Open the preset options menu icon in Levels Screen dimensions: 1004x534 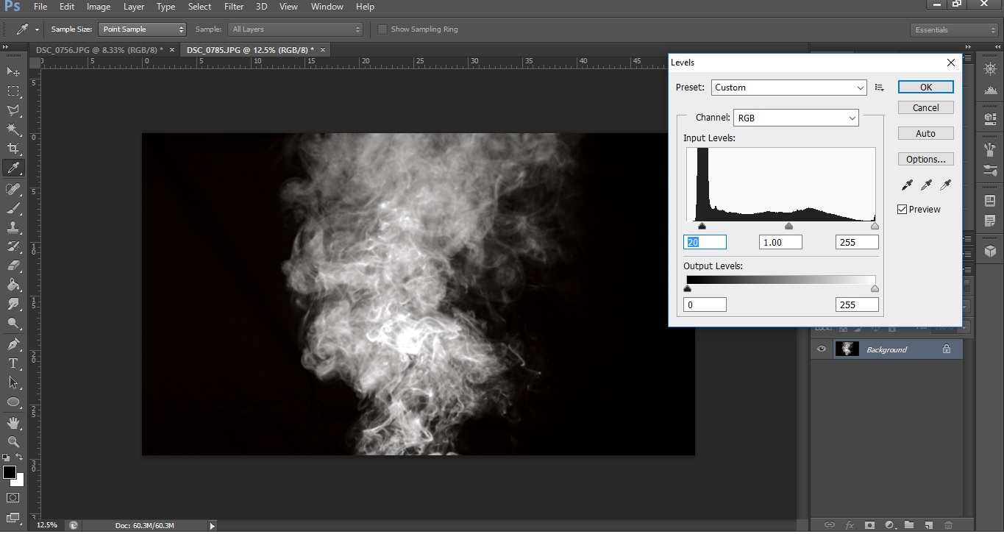point(880,88)
